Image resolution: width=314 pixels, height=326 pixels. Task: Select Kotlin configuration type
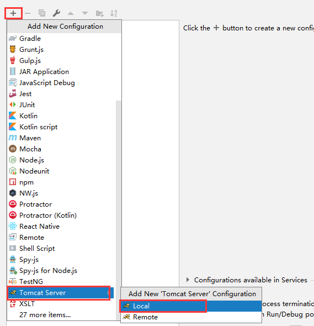[62, 116]
